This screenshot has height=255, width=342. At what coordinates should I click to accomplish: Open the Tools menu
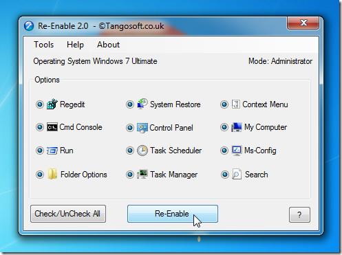pyautogui.click(x=44, y=45)
